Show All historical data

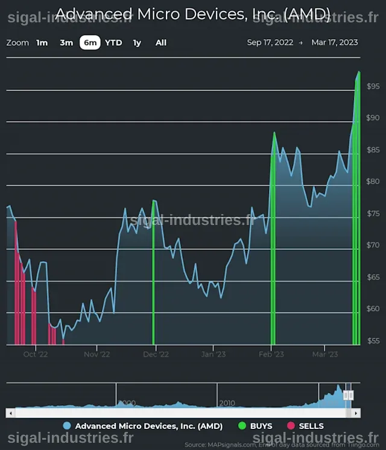[160, 43]
